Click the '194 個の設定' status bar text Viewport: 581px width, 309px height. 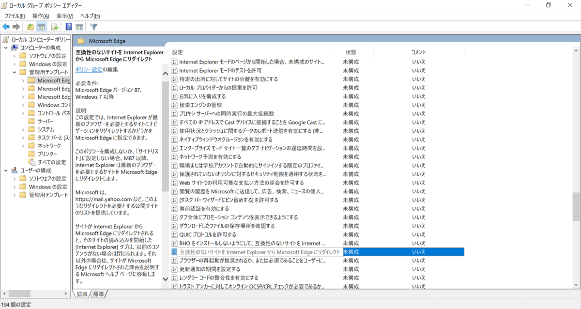click(15, 305)
